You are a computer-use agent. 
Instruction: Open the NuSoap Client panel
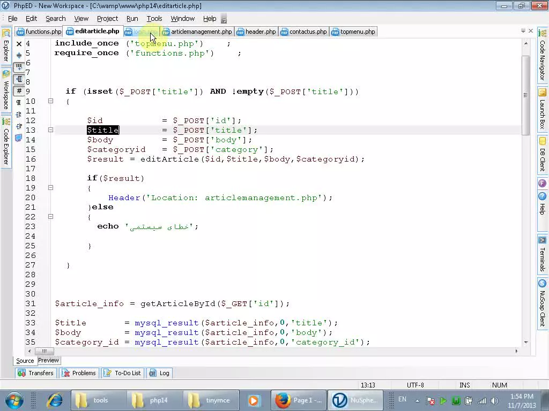542,302
